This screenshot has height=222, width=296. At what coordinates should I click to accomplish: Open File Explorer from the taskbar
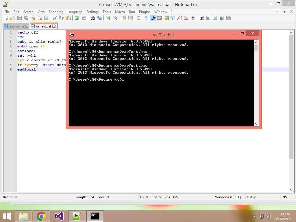(23, 216)
